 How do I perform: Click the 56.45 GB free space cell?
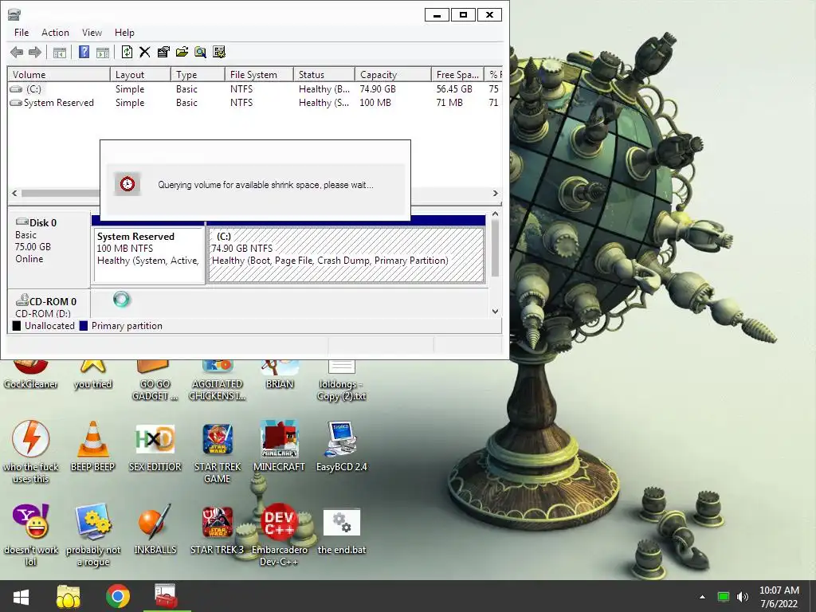[454, 89]
